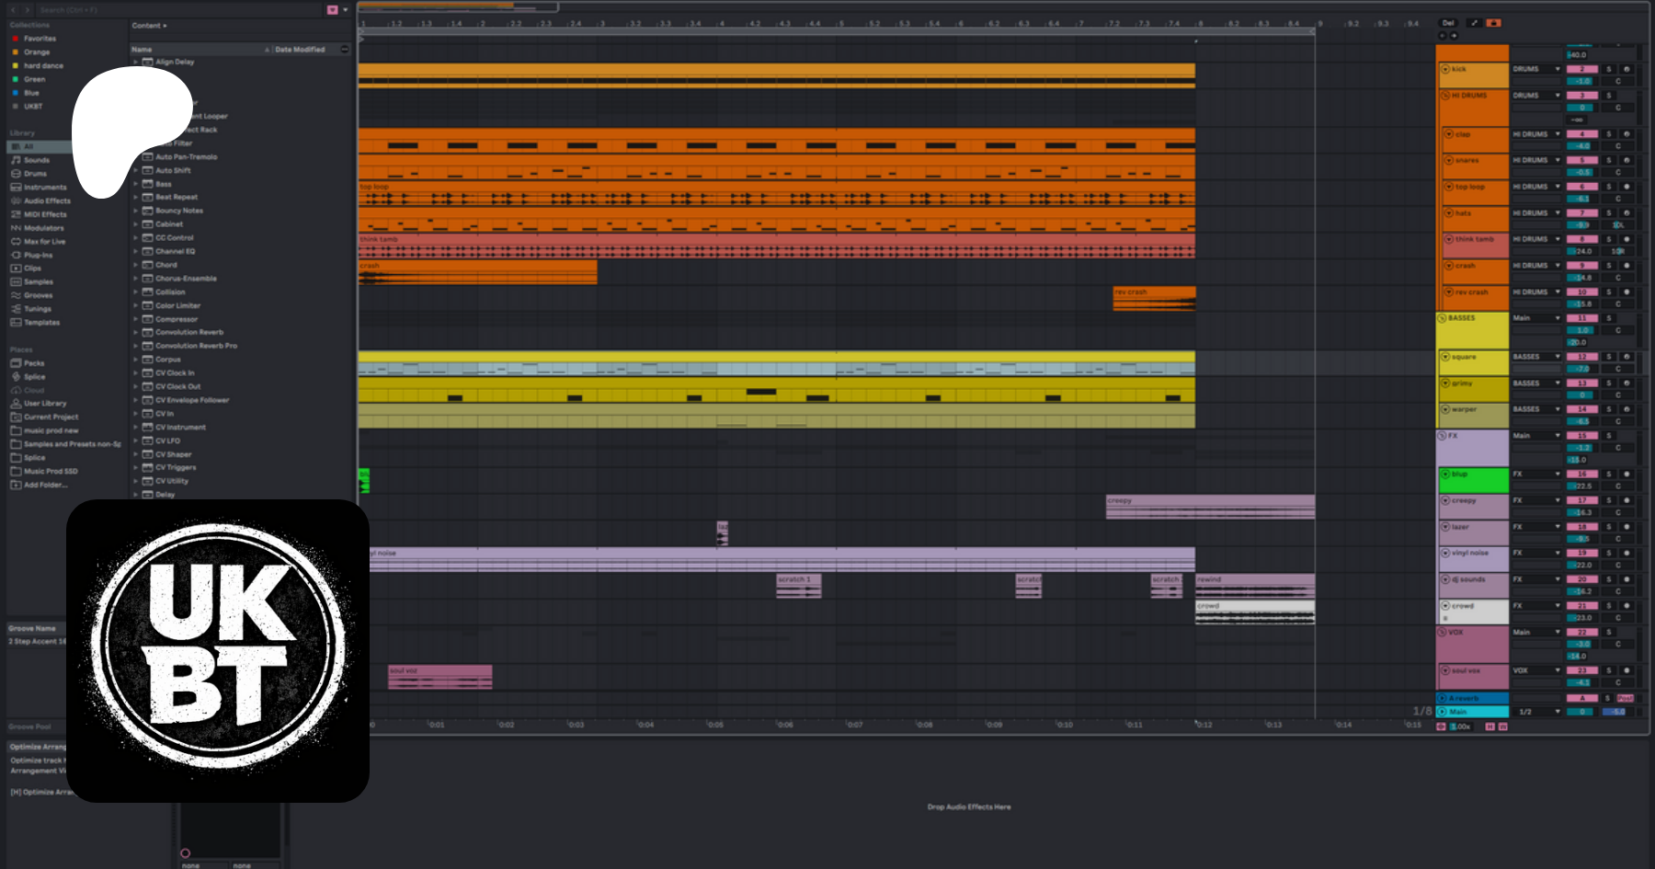Arm the top loop track for recording
Viewport: 1655px width, 869px height.
(1626, 187)
